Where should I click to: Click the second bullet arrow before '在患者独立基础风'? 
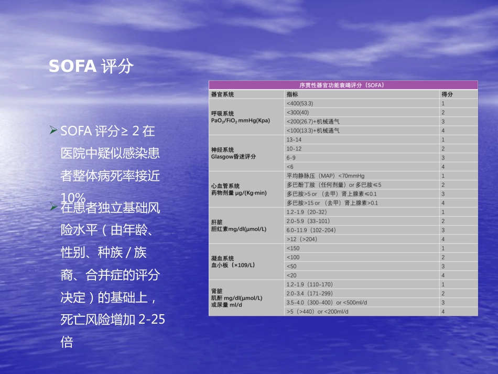point(53,207)
